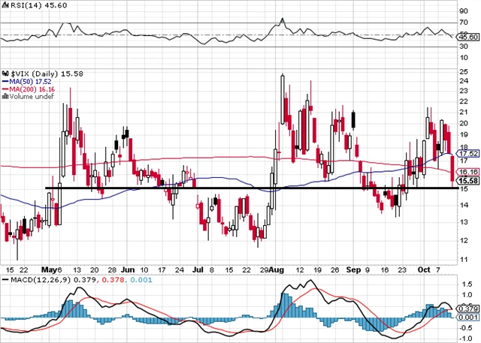Viewport: 481px width, 343px height.
Task: Click the MACD(12,26,9) indicator label
Action: [x=33, y=279]
